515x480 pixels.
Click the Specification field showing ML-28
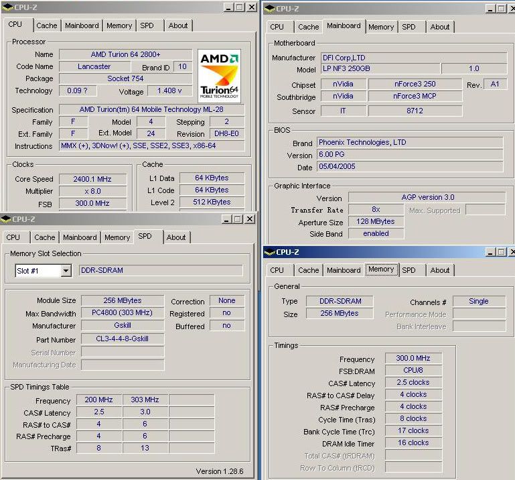click(x=151, y=109)
